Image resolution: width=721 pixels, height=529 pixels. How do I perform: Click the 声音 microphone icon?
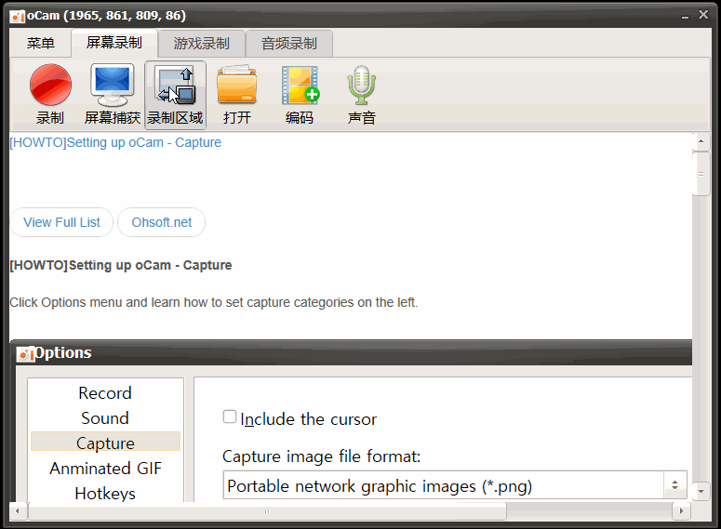point(361,94)
